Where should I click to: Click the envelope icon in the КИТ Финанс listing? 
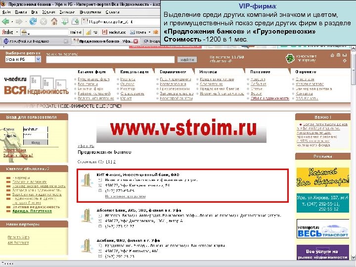[100, 190]
